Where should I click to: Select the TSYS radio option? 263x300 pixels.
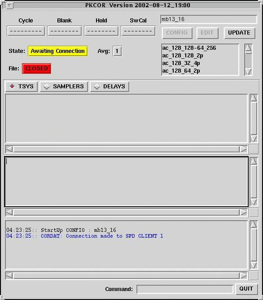pos(22,87)
